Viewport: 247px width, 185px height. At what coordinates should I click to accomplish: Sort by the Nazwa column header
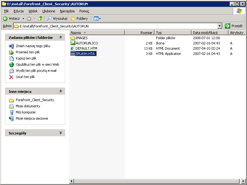pos(97,33)
